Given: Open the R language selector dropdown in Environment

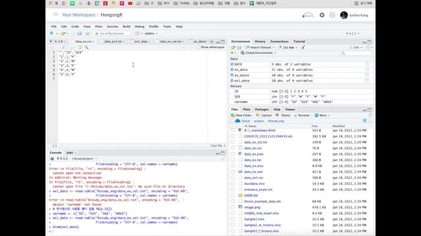Looking at the screenshot, I should tap(233, 52).
